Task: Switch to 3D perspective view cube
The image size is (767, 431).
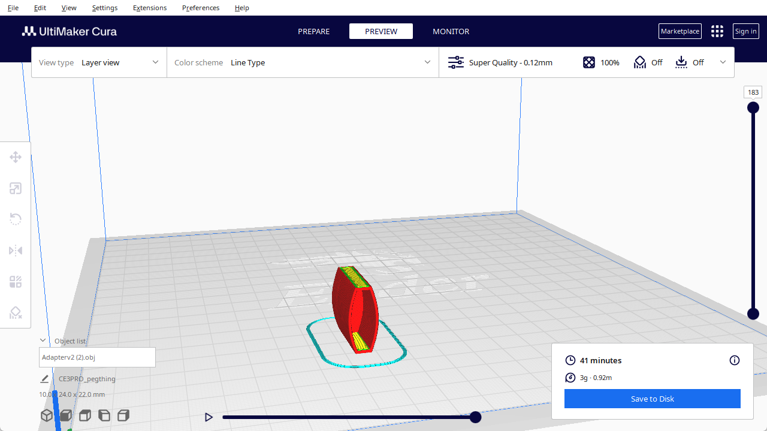Action: [47, 415]
